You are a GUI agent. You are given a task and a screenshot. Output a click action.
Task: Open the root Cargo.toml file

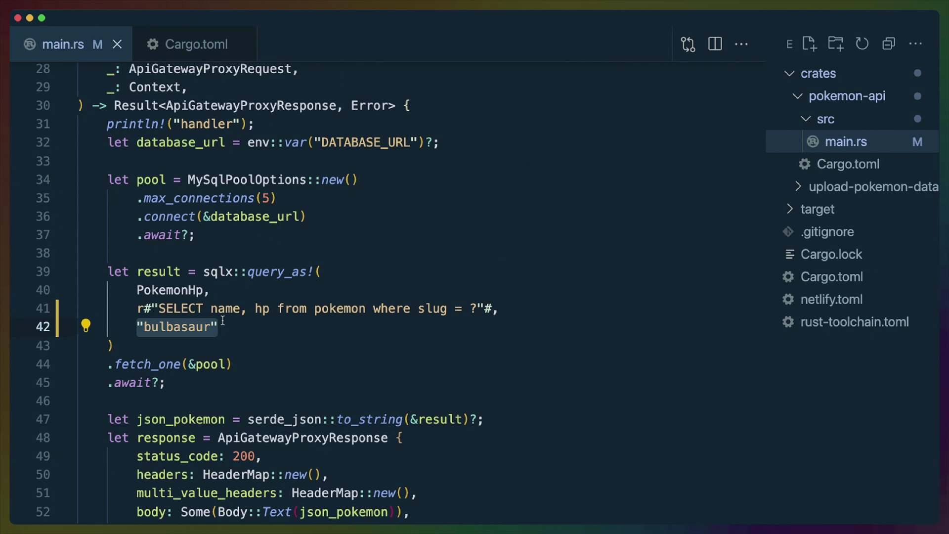pyautogui.click(x=832, y=277)
